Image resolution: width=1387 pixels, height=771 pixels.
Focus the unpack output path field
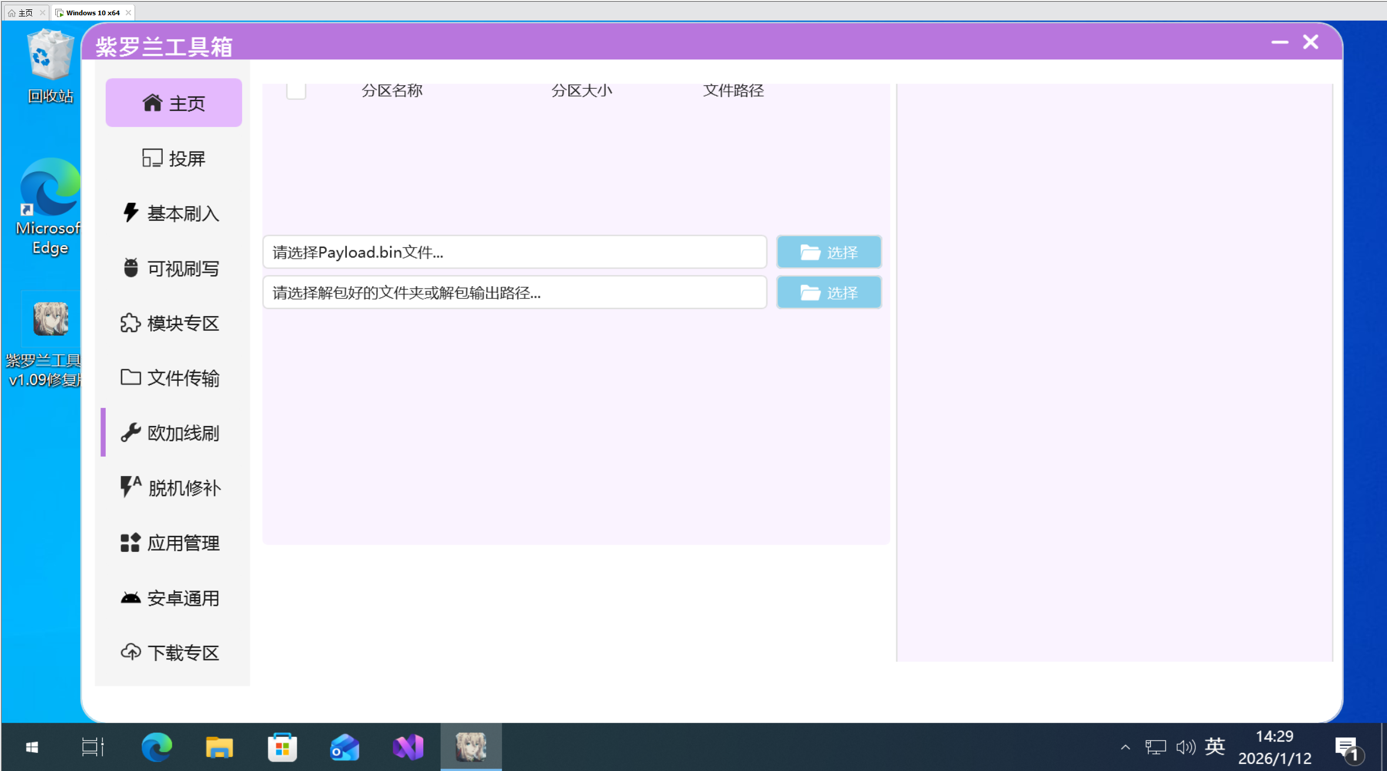pos(514,293)
